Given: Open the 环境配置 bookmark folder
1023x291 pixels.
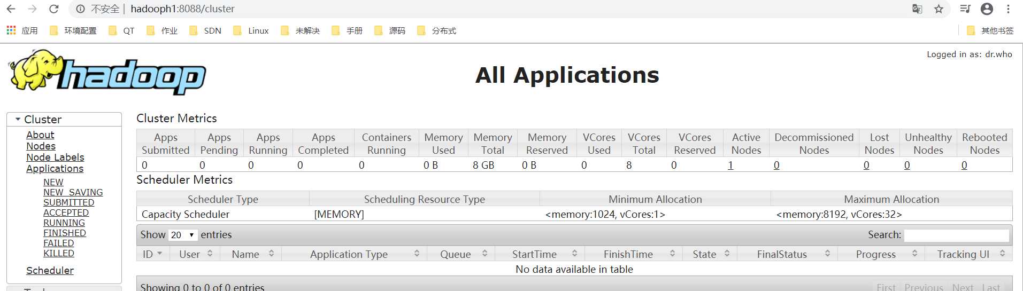Looking at the screenshot, I should [73, 30].
